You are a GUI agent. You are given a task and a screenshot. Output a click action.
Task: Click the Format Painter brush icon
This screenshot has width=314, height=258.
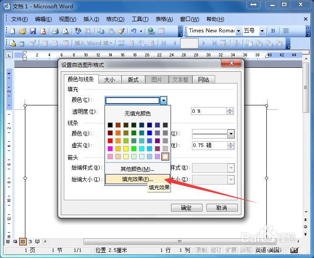click(121, 31)
